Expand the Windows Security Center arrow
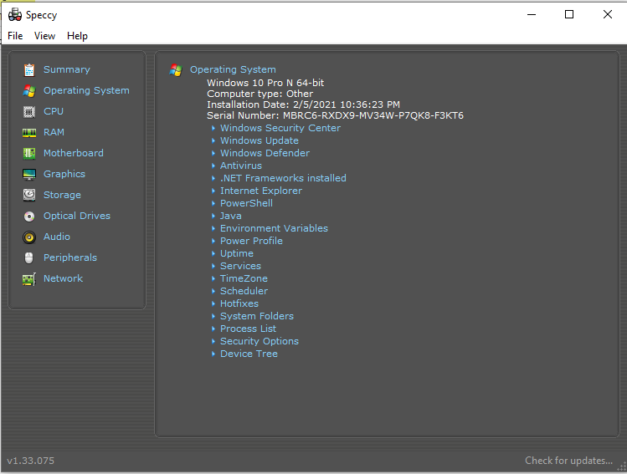Screen dimensions: 627x474 tap(213, 128)
